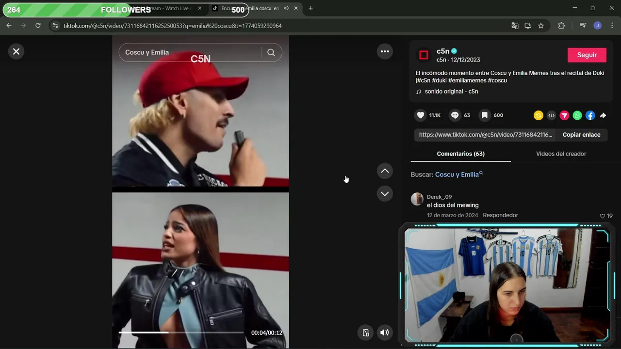Expand more share options arrow
621x349 pixels.
click(x=603, y=115)
